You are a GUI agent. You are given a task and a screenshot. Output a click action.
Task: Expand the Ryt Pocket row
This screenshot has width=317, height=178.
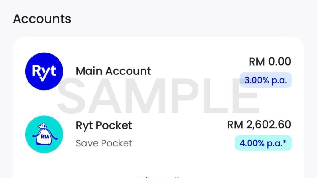click(155, 133)
